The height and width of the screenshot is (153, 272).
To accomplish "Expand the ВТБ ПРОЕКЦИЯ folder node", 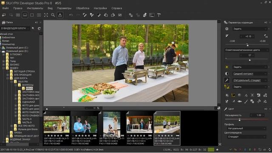I will (x=8, y=75).
